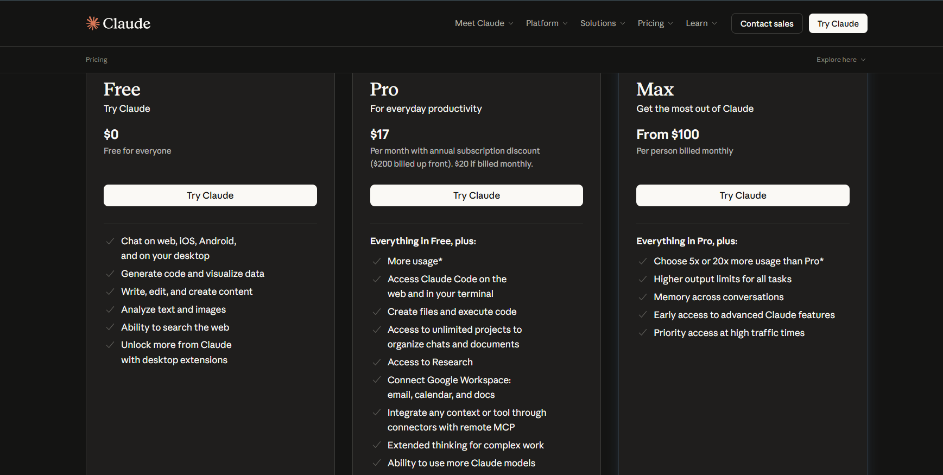Click checkmark beside Choose 5x or 20x more usage
This screenshot has width=943, height=475.
[643, 261]
